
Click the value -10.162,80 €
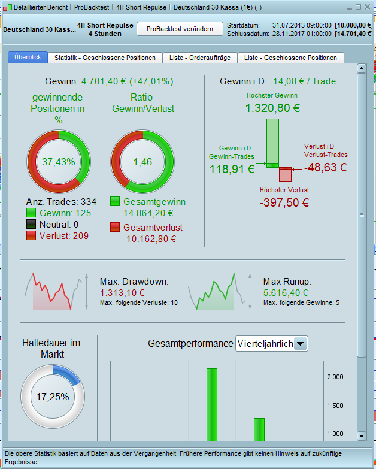(150, 239)
